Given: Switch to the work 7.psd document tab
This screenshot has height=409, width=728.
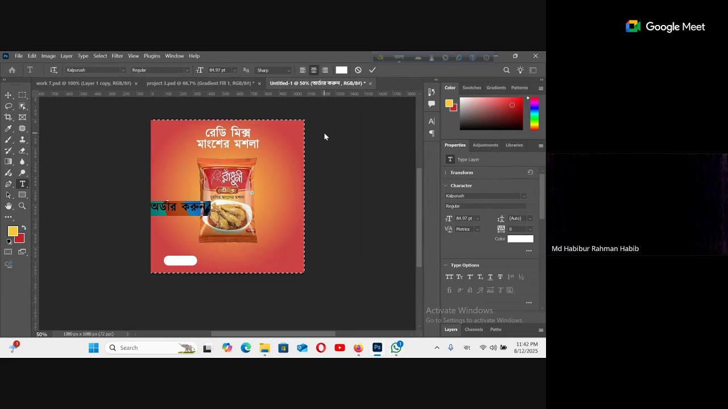Looking at the screenshot, I should [x=84, y=83].
